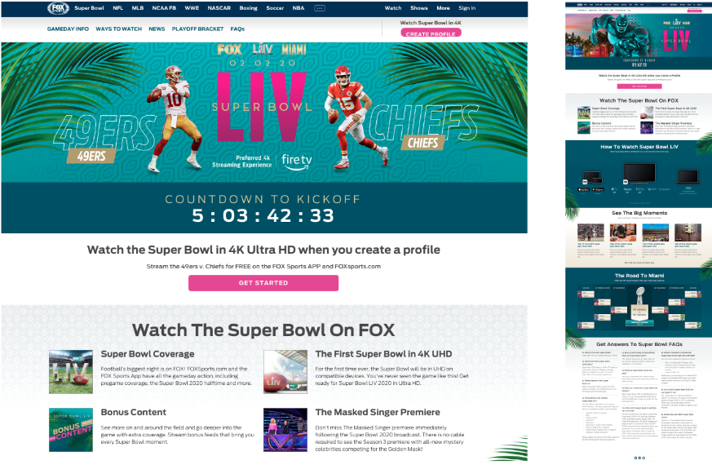712x465 pixels.
Task: Open the Bonus Content thumbnail
Action: tap(71, 430)
